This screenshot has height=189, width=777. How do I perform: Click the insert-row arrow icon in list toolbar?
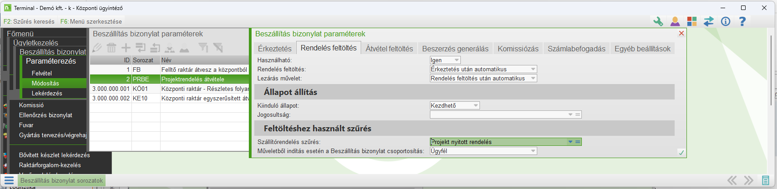point(141,48)
